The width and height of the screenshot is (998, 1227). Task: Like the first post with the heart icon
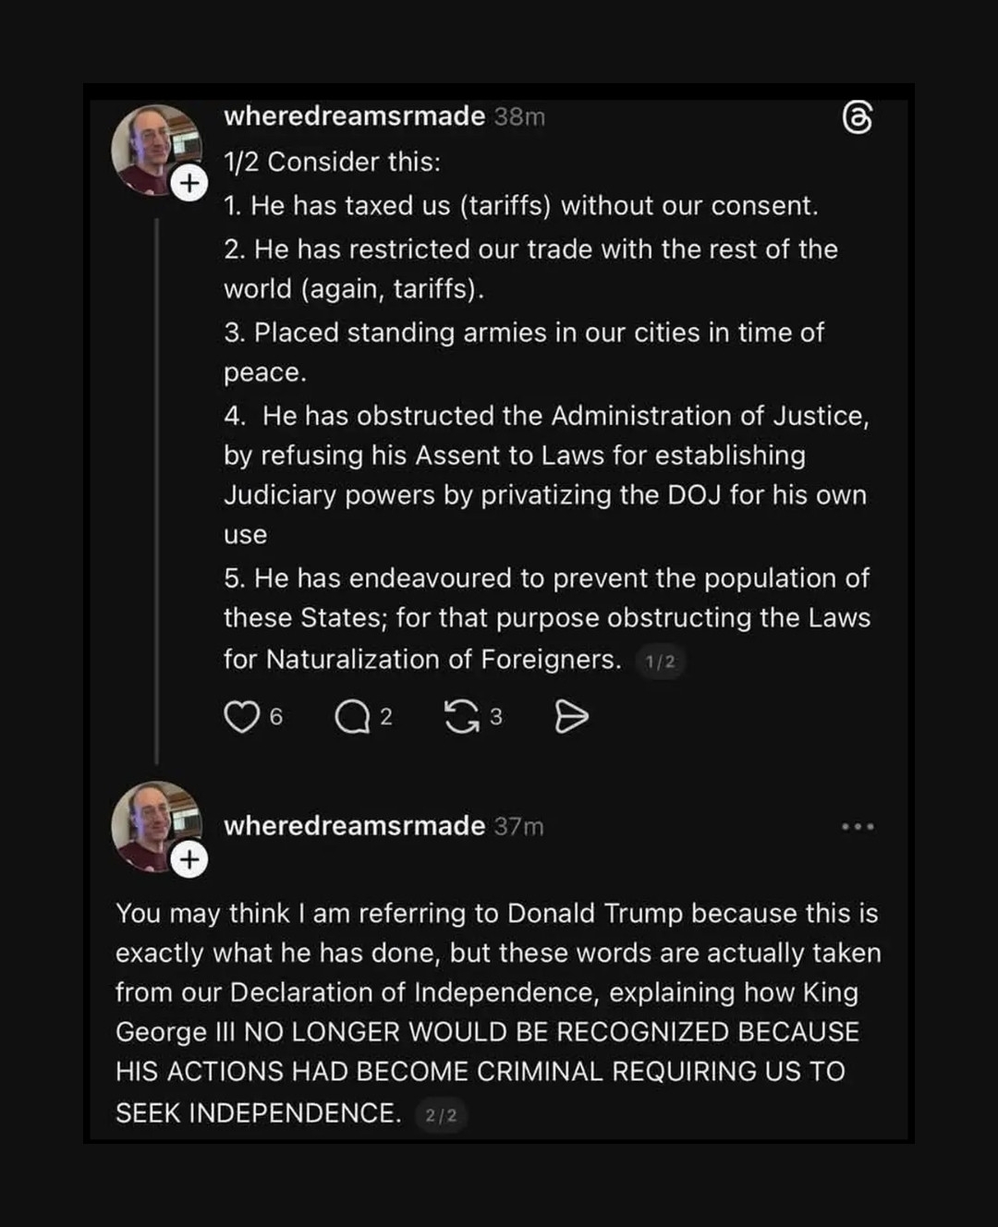(x=242, y=716)
